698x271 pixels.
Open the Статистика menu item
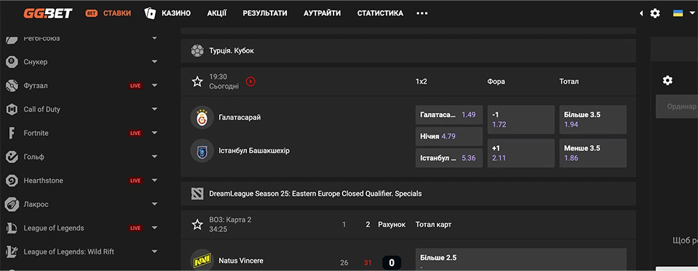[380, 13]
